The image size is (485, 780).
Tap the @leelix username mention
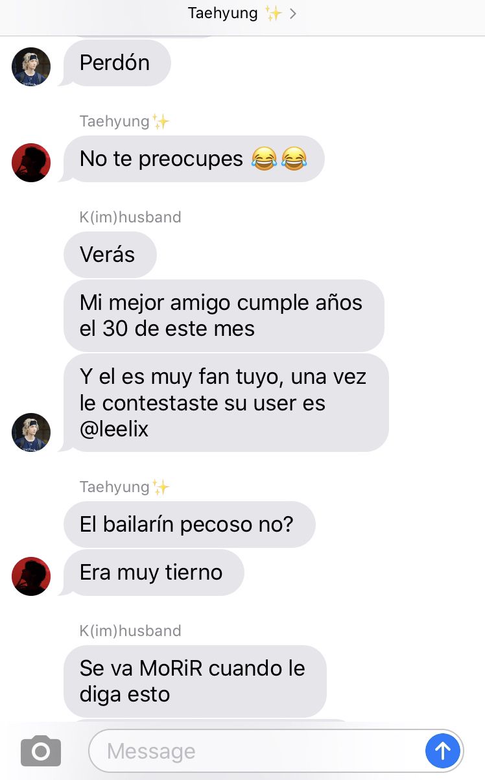[114, 429]
